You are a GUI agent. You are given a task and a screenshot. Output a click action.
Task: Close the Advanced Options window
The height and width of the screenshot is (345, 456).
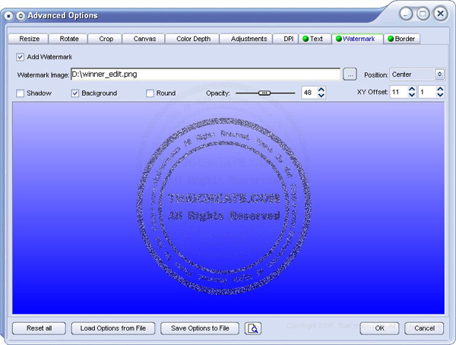point(440,14)
